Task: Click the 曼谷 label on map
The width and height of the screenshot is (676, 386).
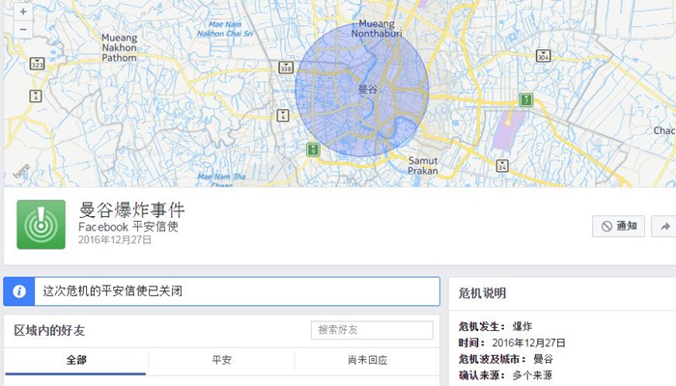Action: (x=368, y=89)
